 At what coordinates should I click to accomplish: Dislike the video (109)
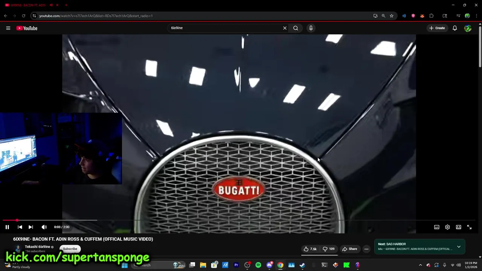point(329,249)
